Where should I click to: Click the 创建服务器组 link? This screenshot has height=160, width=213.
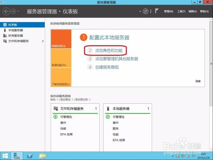click(107, 67)
